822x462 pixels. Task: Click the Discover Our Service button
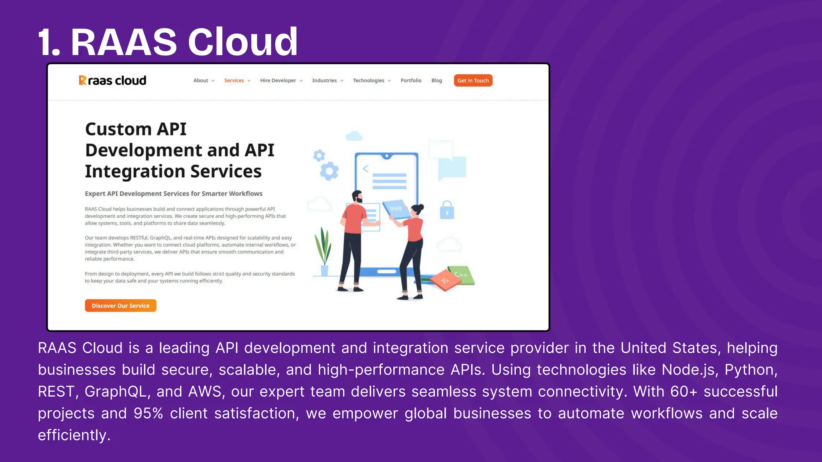120,306
